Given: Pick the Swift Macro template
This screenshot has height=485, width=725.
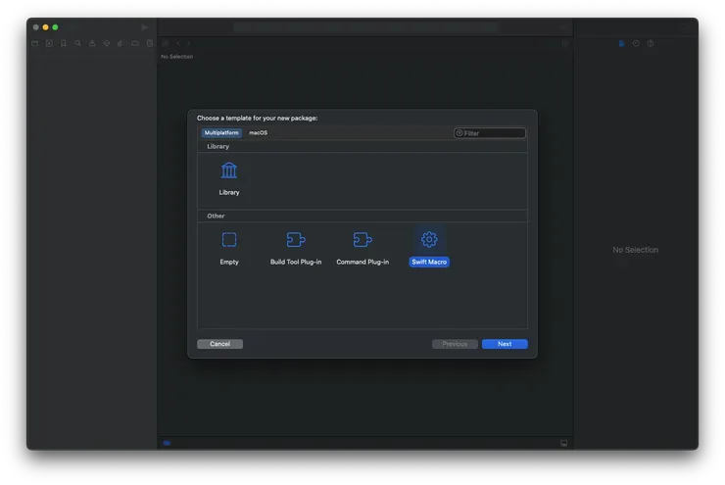Looking at the screenshot, I should pos(429,239).
